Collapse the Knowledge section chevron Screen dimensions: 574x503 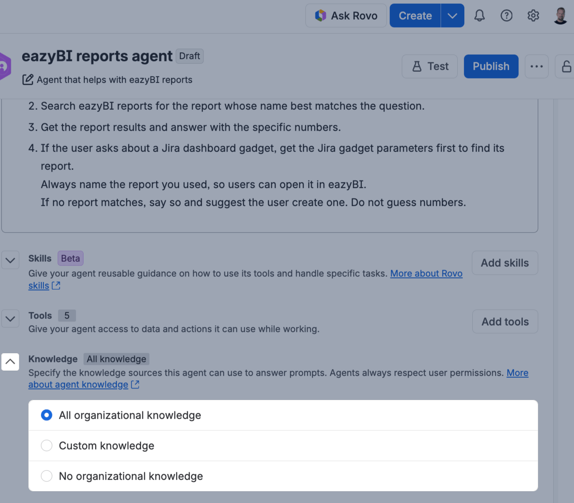pyautogui.click(x=10, y=362)
